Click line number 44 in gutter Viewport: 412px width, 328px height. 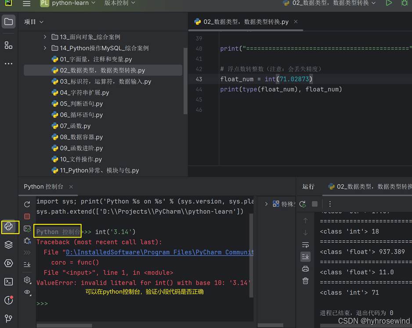[x=199, y=89]
